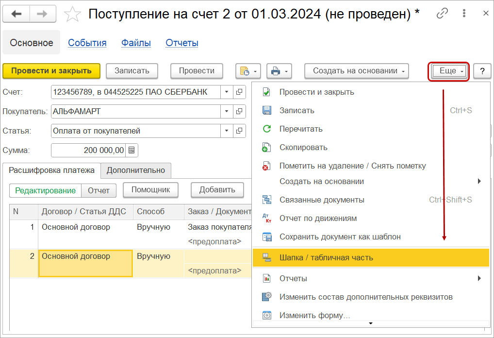Go back with the left arrow button
The height and width of the screenshot is (338, 494).
click(x=16, y=14)
